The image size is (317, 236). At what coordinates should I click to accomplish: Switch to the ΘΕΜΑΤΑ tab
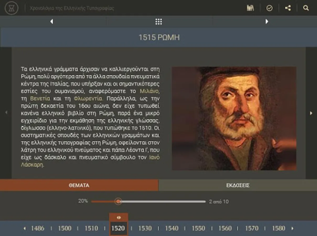(79, 185)
